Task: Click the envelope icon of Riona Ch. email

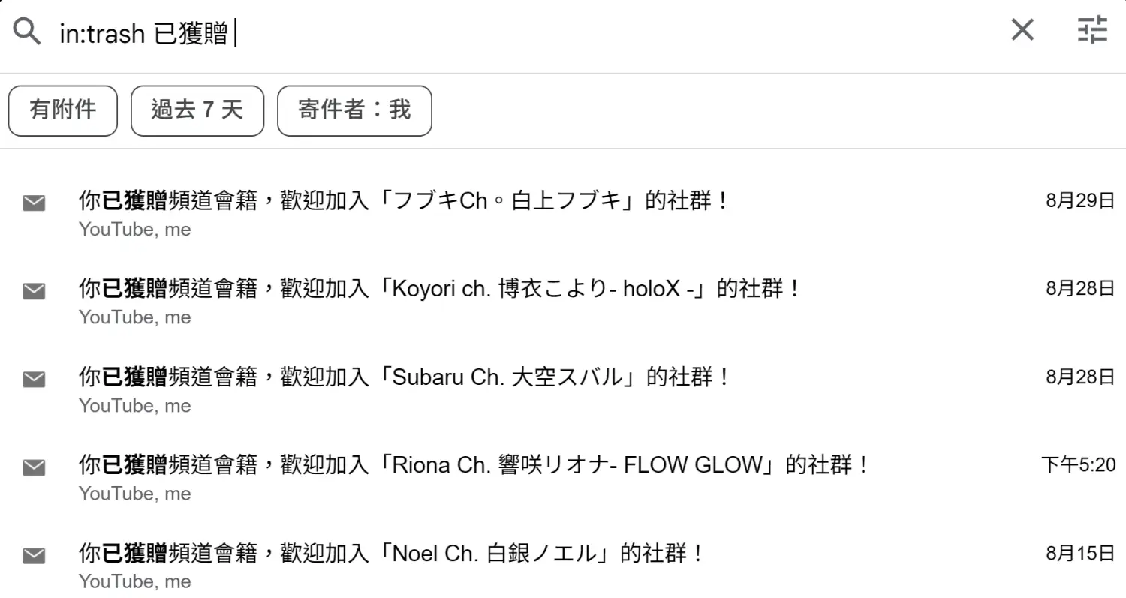Action: pyautogui.click(x=34, y=467)
